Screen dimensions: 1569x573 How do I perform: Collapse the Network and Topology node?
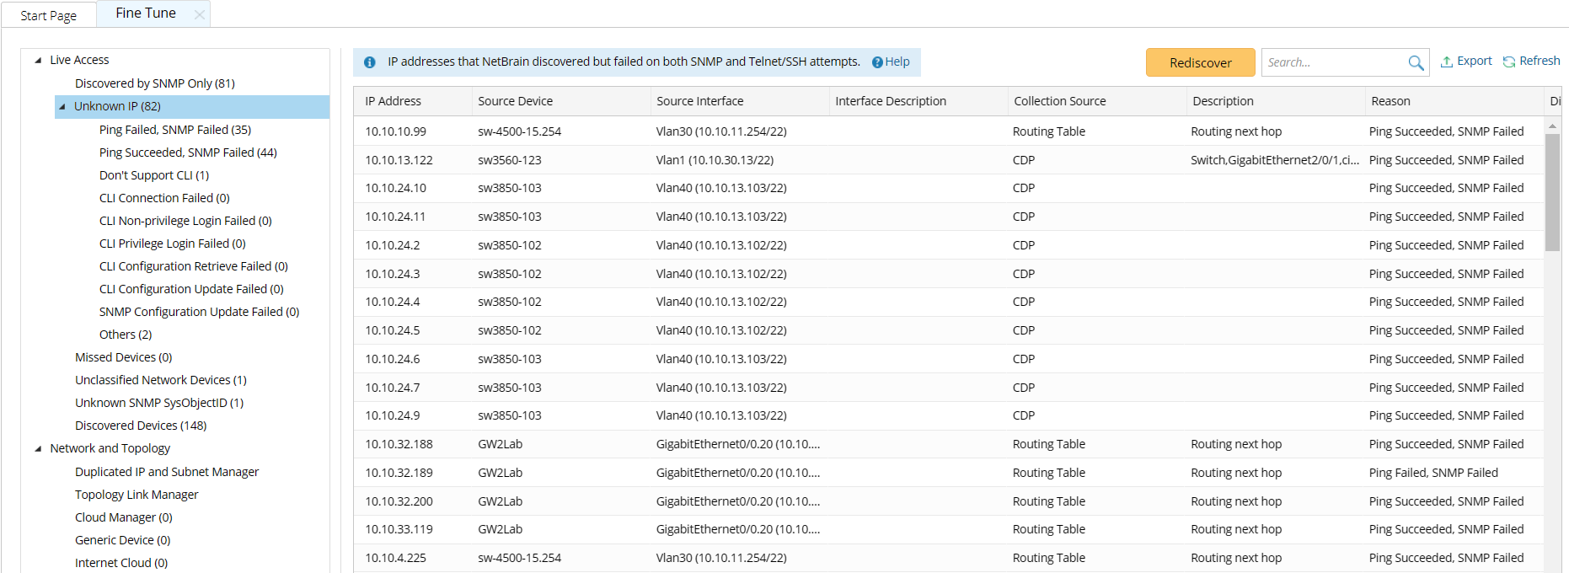[x=38, y=448]
